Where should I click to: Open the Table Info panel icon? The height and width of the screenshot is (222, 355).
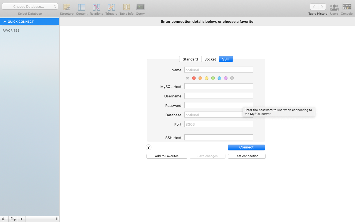126,9
